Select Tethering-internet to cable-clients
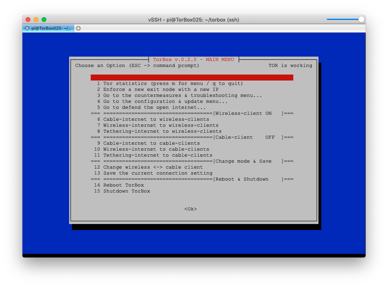The width and height of the screenshot is (388, 287). [192, 155]
